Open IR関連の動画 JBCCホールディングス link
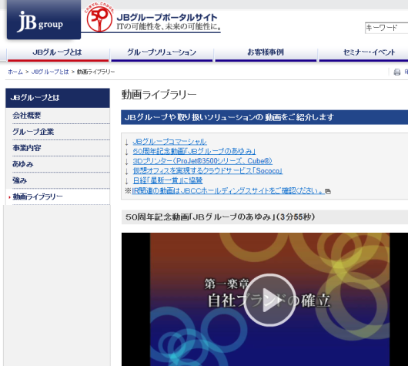Screen dimensions: 408x366 228,191
